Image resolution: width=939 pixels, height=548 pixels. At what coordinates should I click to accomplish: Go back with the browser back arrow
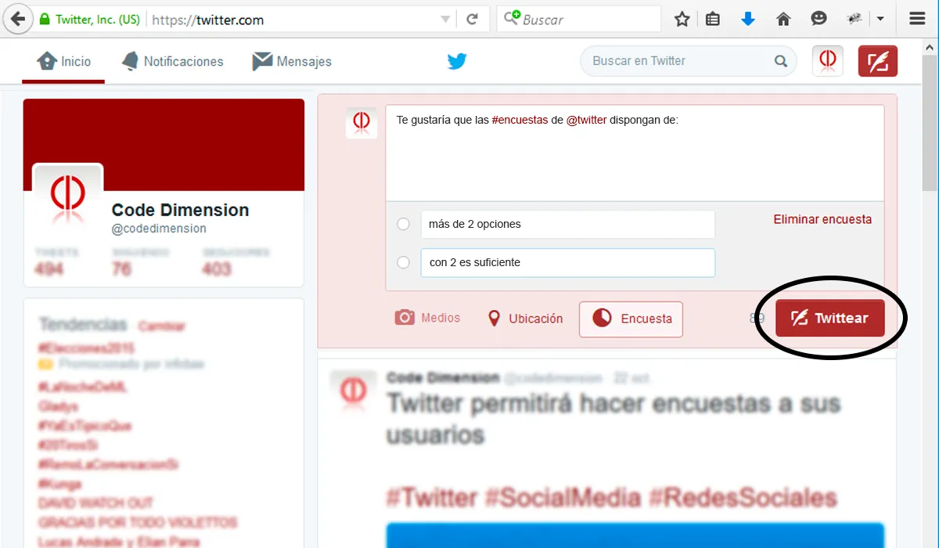(x=17, y=19)
